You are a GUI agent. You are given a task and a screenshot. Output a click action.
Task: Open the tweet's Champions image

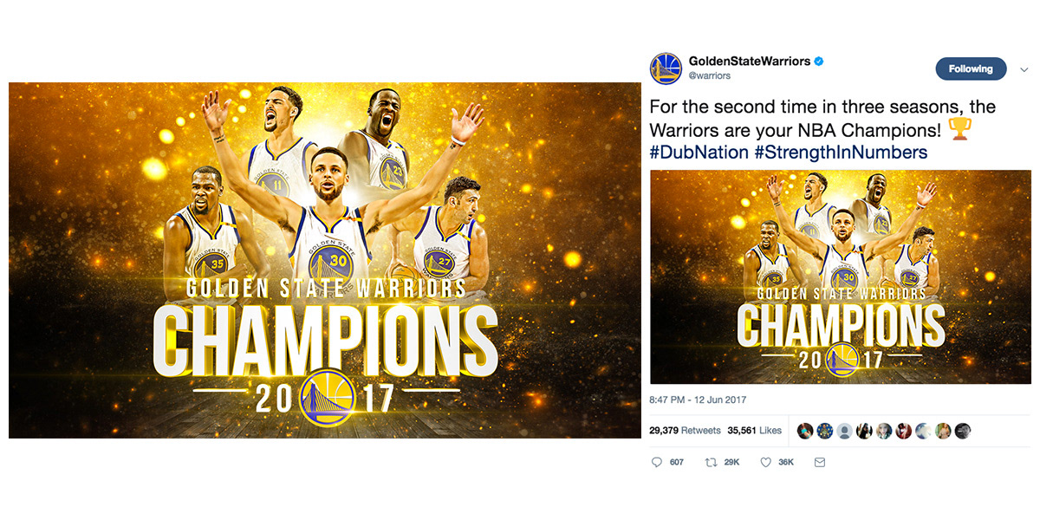click(x=840, y=276)
